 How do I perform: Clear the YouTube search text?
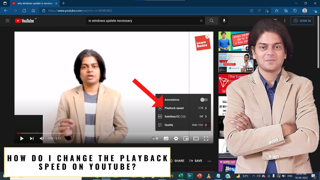pos(201,21)
